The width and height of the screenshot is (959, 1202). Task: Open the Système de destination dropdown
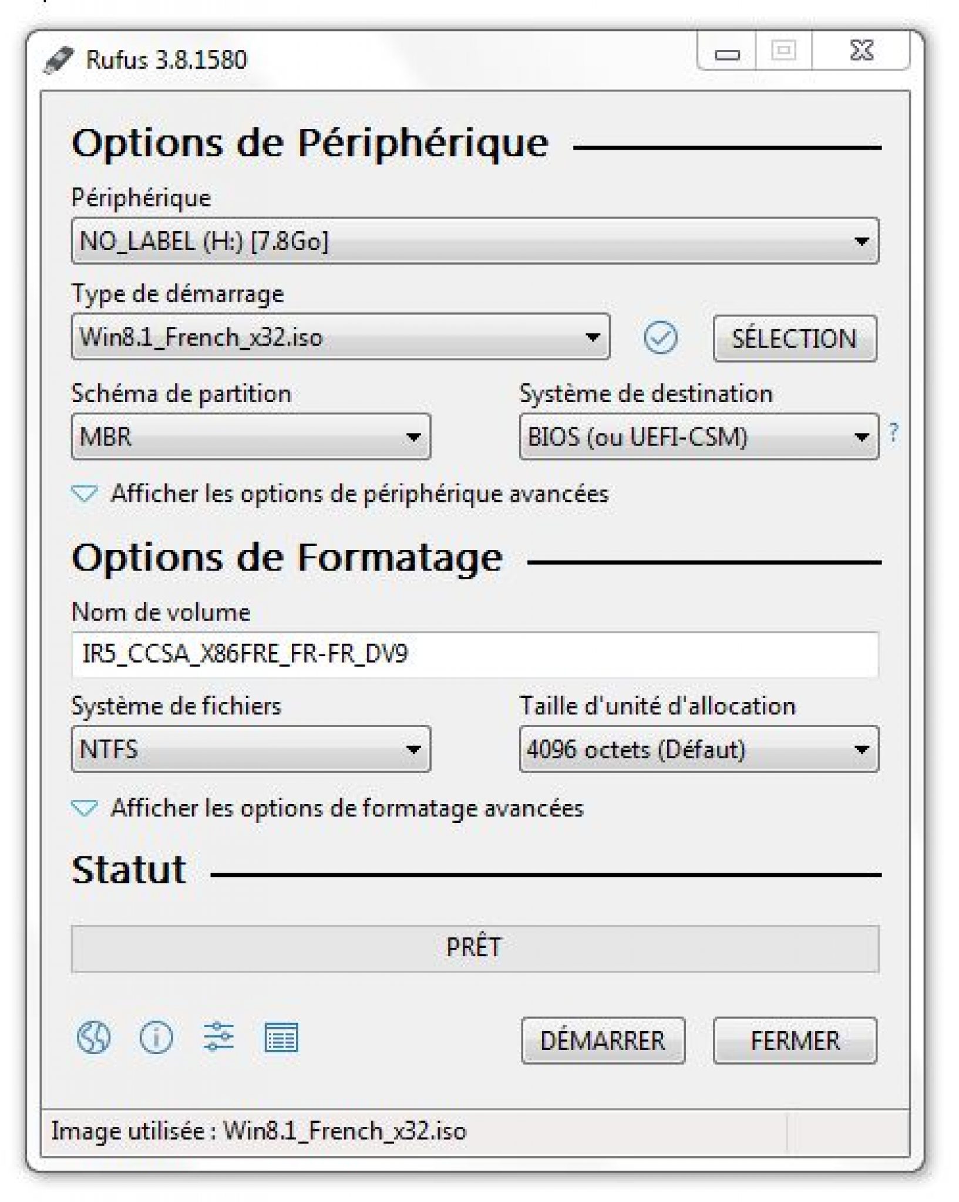(x=698, y=437)
